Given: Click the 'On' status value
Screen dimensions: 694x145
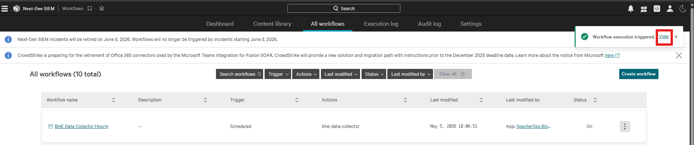Looking at the screenshot, I should tap(589, 127).
